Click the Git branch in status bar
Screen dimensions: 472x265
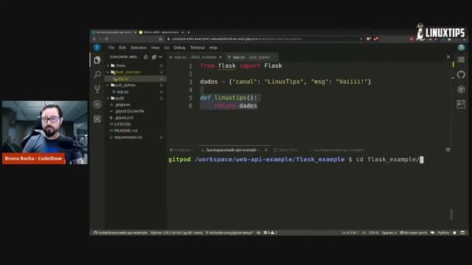point(229,233)
